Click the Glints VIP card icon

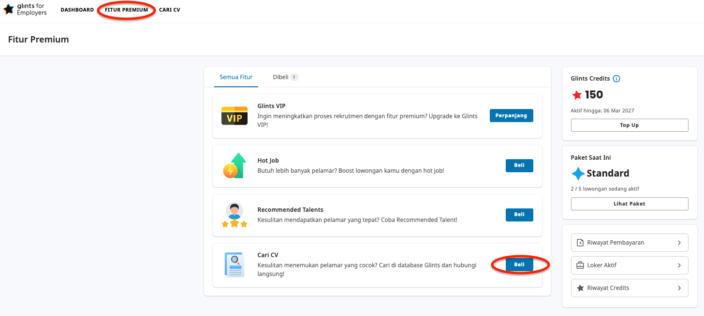(235, 116)
